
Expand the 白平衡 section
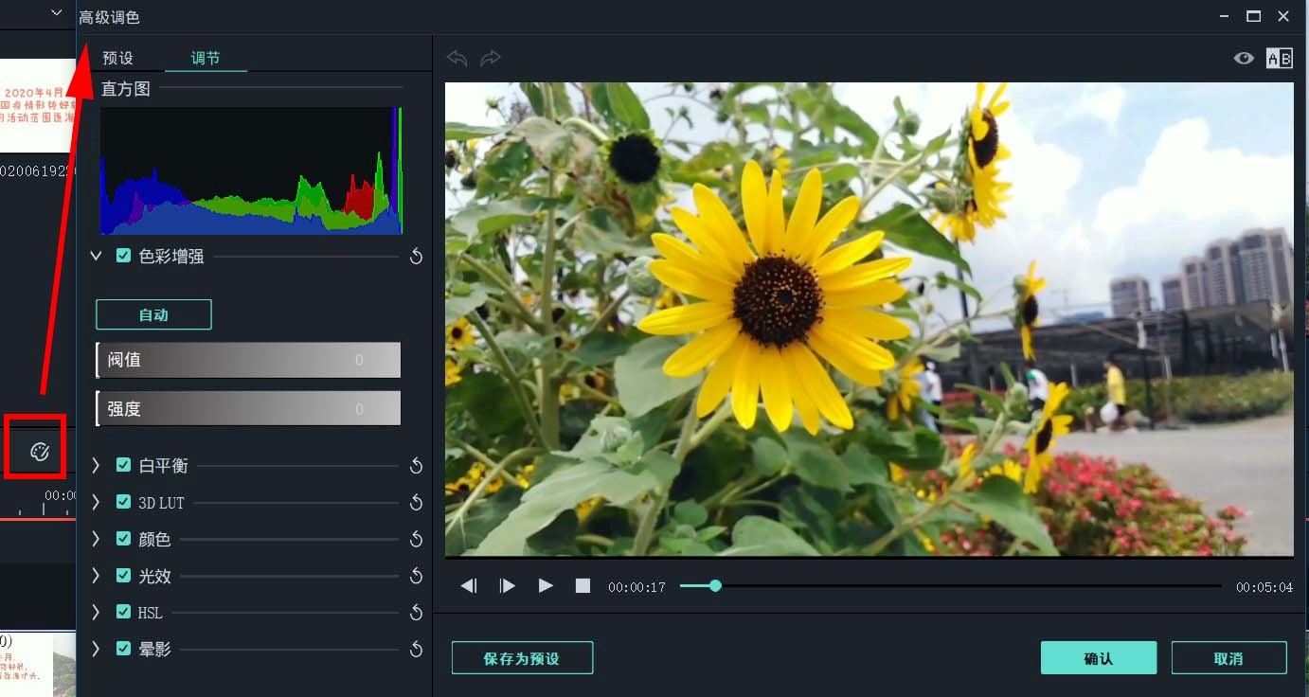coord(96,465)
